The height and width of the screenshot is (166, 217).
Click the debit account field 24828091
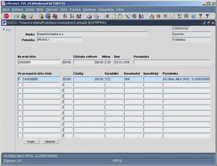coord(39,62)
